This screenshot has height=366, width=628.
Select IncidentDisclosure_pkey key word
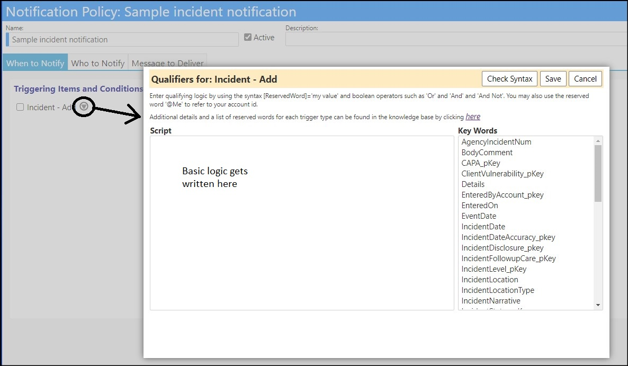(502, 248)
